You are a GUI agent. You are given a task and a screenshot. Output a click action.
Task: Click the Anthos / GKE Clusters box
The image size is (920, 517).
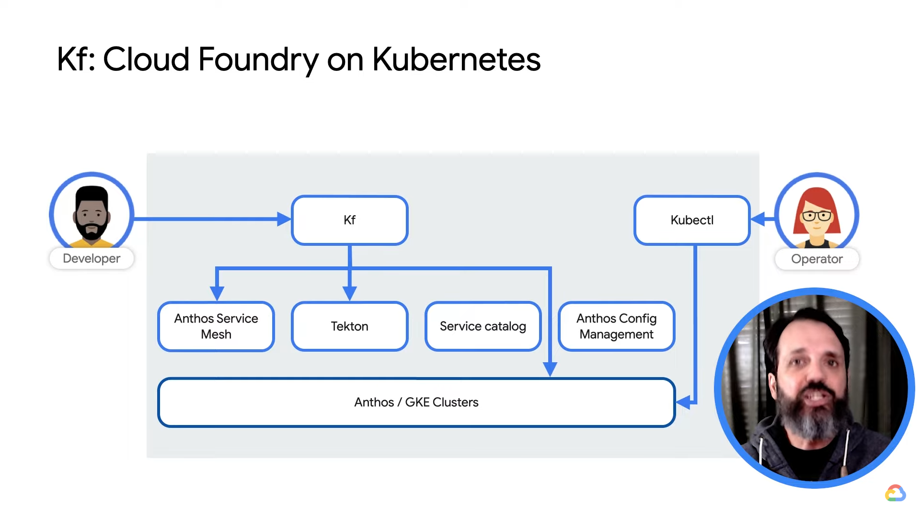416,402
